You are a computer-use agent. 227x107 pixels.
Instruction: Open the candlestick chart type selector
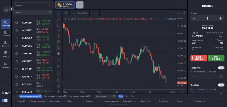66,13
